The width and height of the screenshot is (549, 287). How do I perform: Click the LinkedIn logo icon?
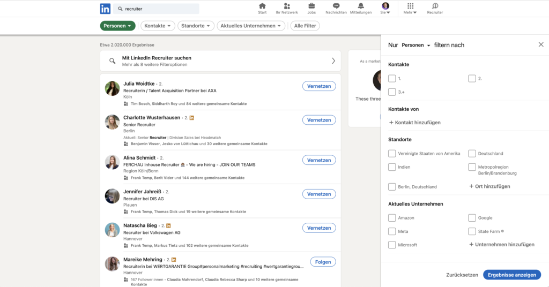pyautogui.click(x=105, y=9)
